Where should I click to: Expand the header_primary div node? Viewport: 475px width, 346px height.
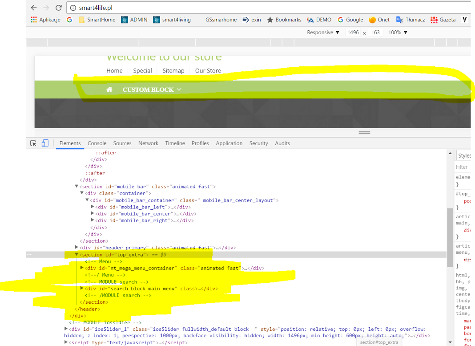click(x=76, y=248)
